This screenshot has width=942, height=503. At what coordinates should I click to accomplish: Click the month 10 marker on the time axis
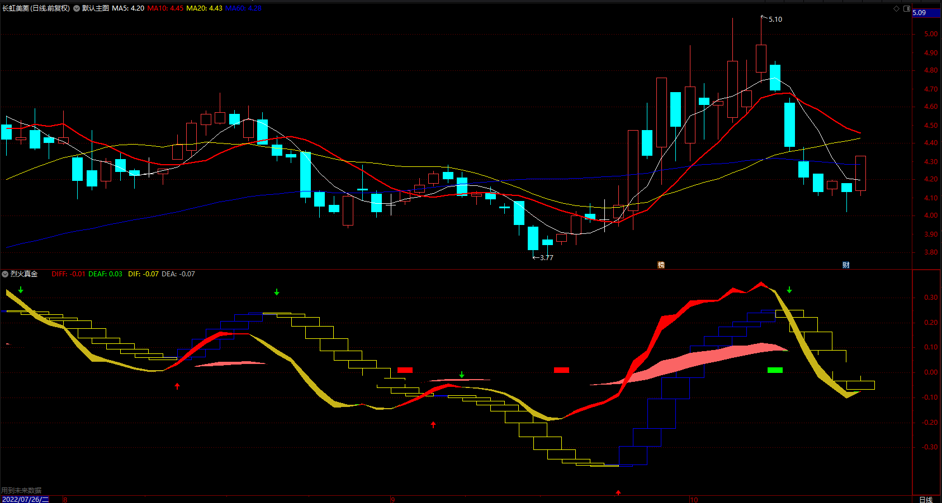694,500
